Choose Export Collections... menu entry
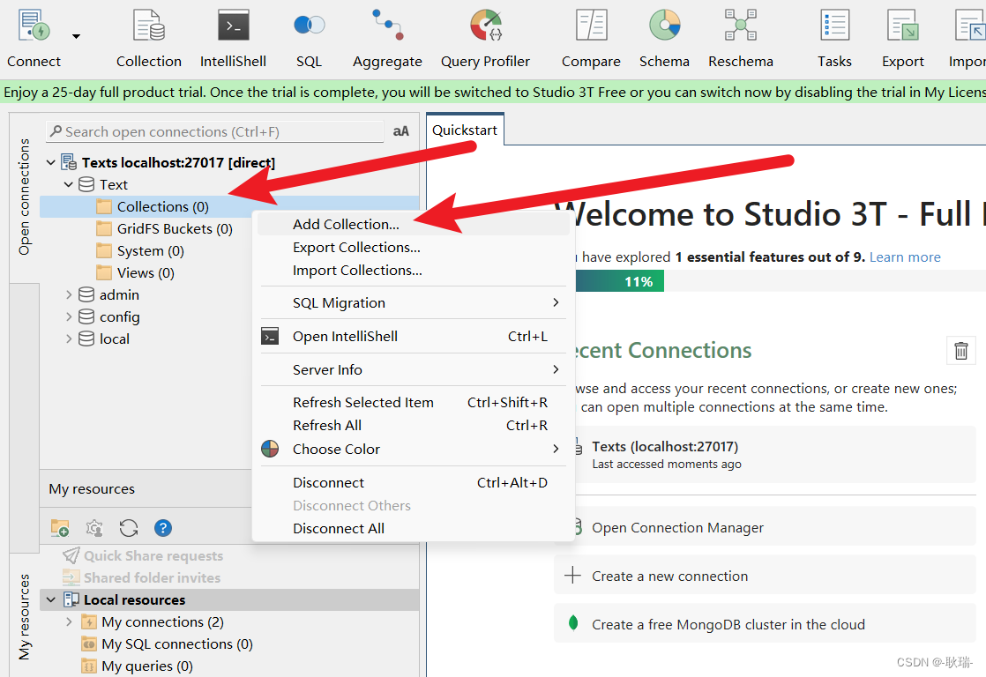 pos(413,248)
